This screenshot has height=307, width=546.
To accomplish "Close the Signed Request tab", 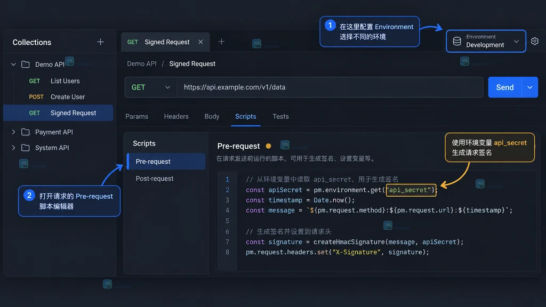I will tap(200, 42).
